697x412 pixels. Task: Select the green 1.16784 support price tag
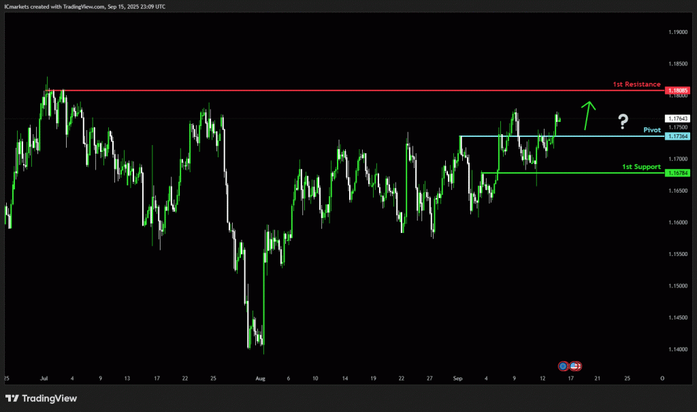(677, 172)
